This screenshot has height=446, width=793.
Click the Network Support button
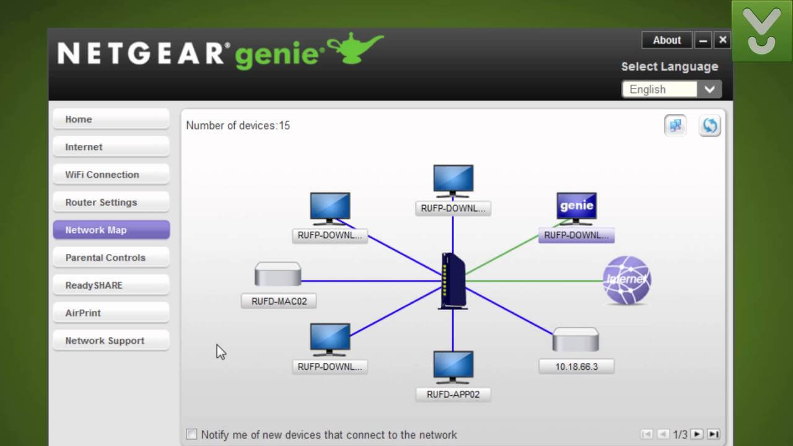(x=111, y=341)
